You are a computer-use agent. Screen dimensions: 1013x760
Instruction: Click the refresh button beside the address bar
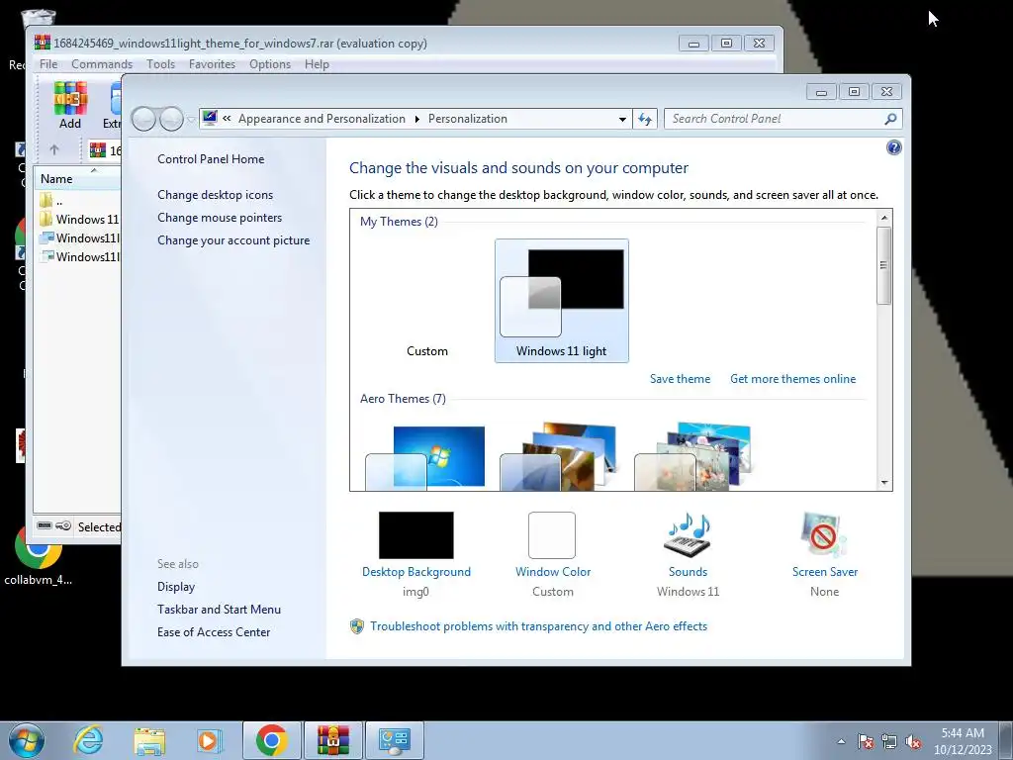645,119
